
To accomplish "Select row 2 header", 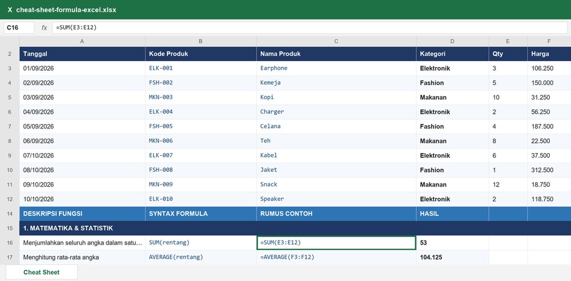I will pos(10,54).
